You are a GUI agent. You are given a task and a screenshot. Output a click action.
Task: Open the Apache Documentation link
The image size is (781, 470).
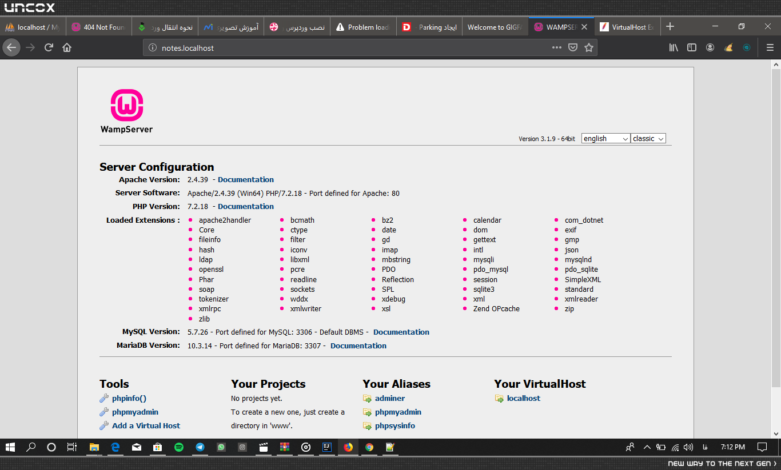(246, 179)
